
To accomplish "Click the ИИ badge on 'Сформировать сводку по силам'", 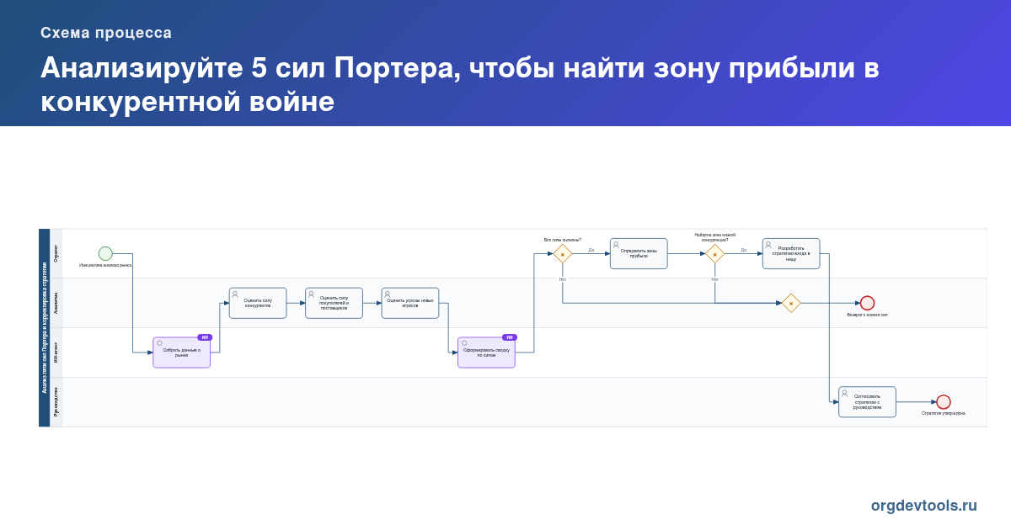I will tap(510, 337).
